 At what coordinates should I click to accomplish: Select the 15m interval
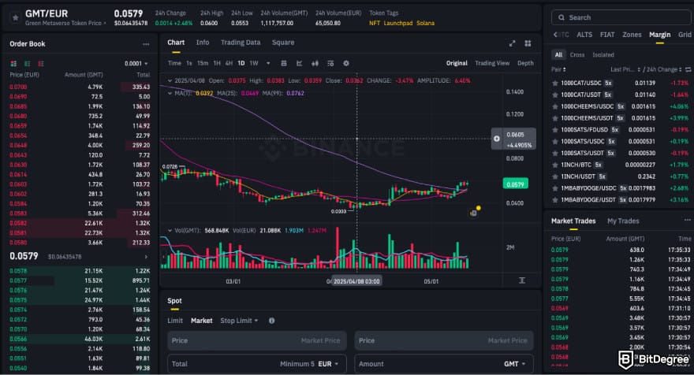tap(203, 63)
